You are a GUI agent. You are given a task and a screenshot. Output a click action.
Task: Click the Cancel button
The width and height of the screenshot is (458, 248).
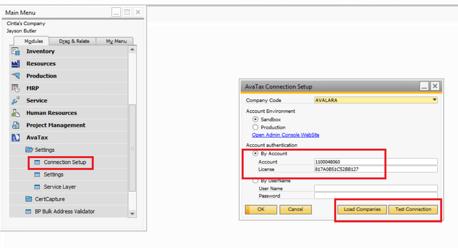295,209
